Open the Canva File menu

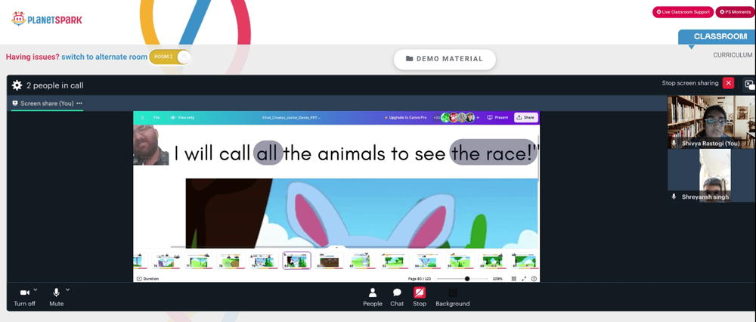click(x=156, y=117)
